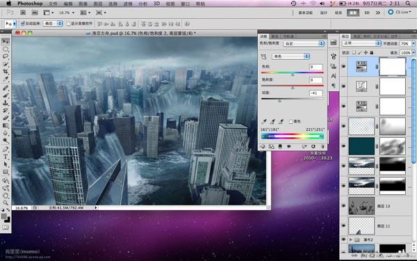Screen dimensions: 417x261
Task: Select the Type tool in toolbox
Action: 6,157
